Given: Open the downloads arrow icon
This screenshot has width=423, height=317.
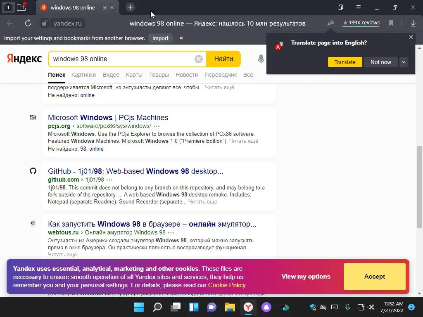Looking at the screenshot, I should click(x=413, y=24).
